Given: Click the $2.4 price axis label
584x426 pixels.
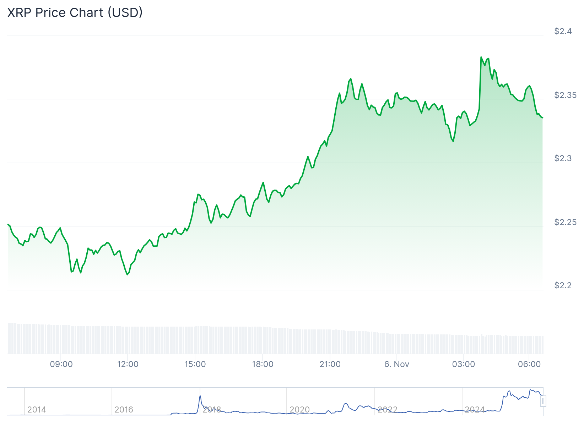Looking at the screenshot, I should click(563, 31).
